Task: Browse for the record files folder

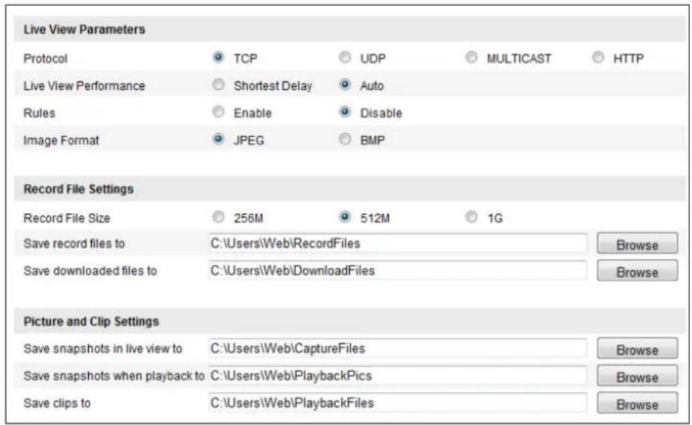Action: pyautogui.click(x=637, y=244)
